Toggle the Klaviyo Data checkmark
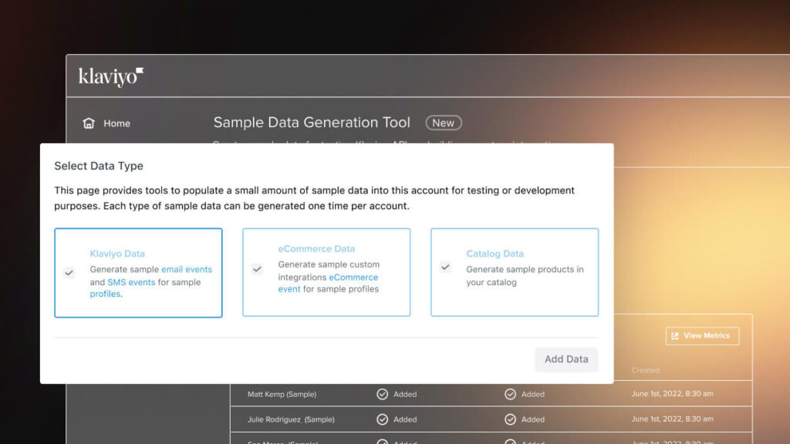The height and width of the screenshot is (444, 790). point(69,273)
